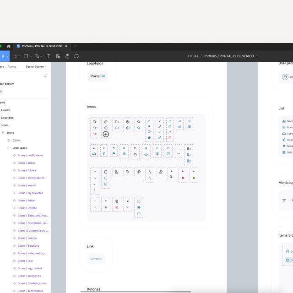293x293 pixels.
Task: Select the Comment tool
Action: pyautogui.click(x=76, y=56)
